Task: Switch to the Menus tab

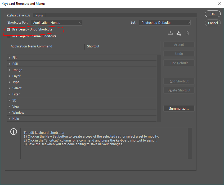Action: [39, 15]
